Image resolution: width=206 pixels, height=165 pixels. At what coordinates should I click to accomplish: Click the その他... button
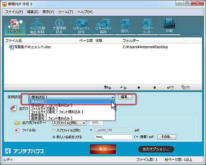click(166, 137)
